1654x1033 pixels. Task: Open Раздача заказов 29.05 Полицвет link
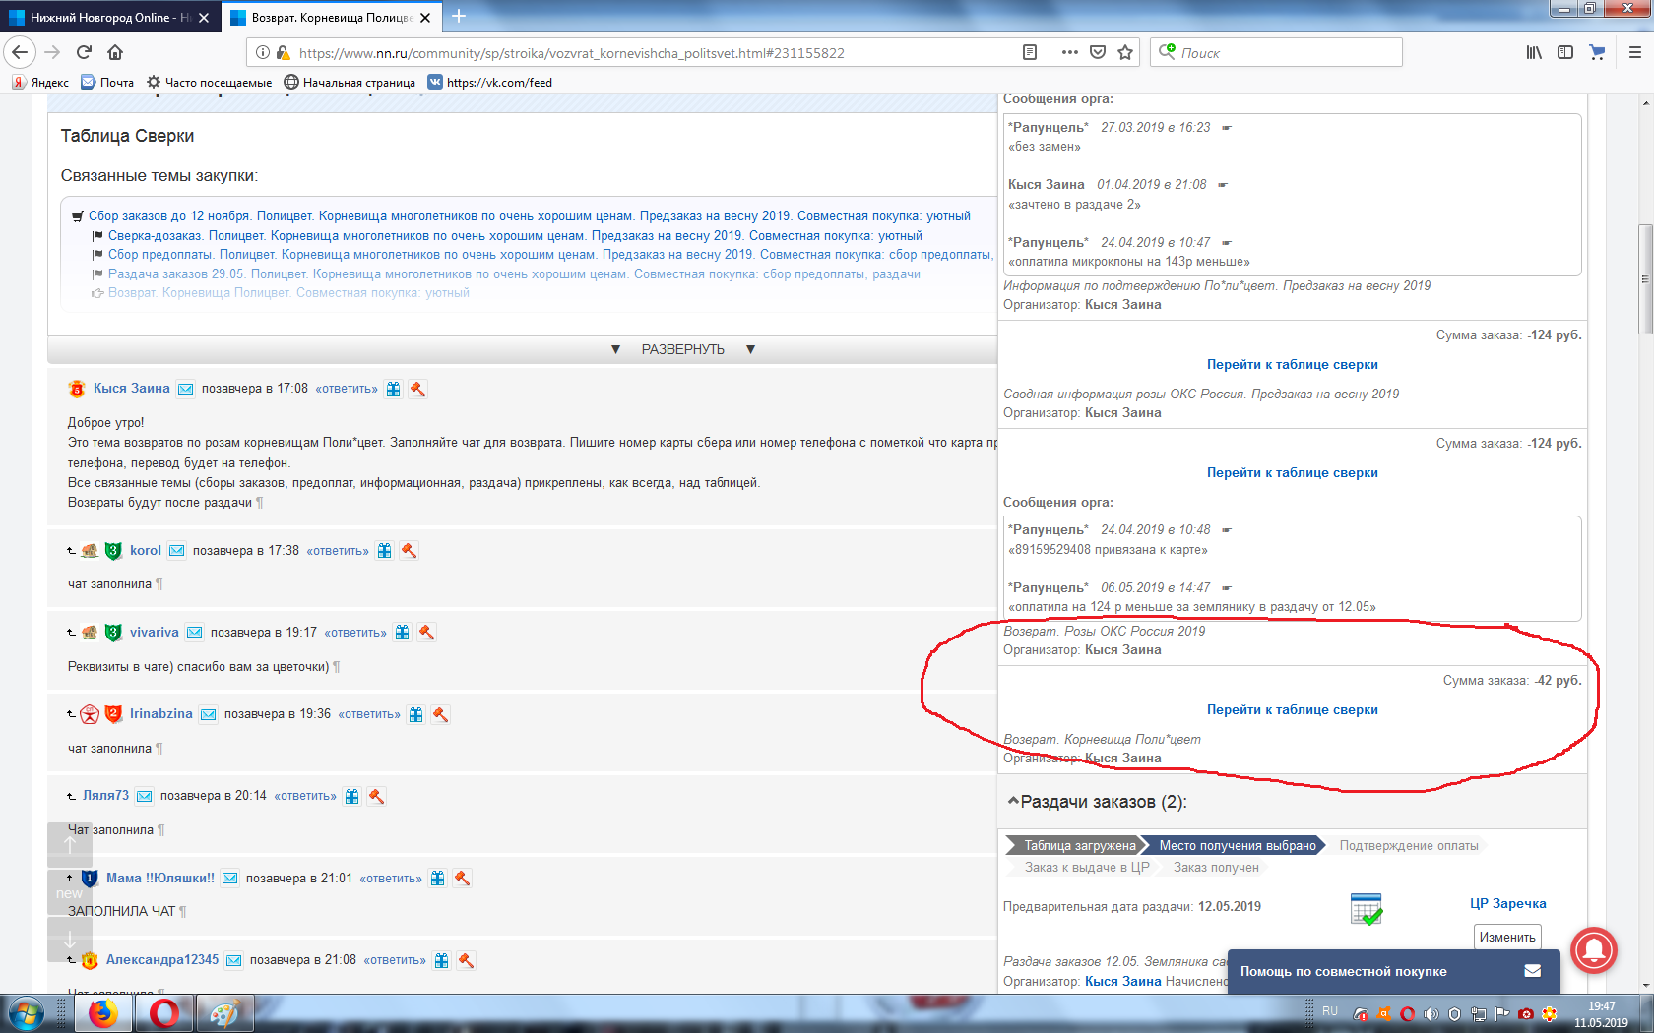(514, 273)
